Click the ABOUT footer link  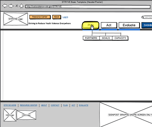pos(44,105)
